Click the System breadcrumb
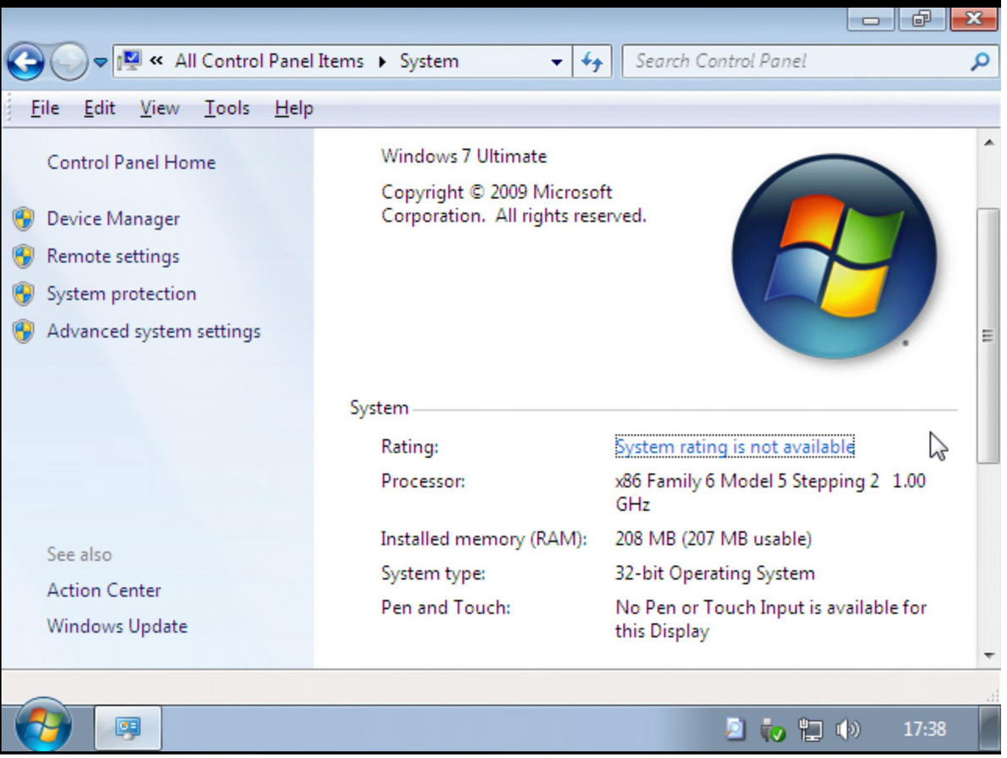 pos(429,61)
